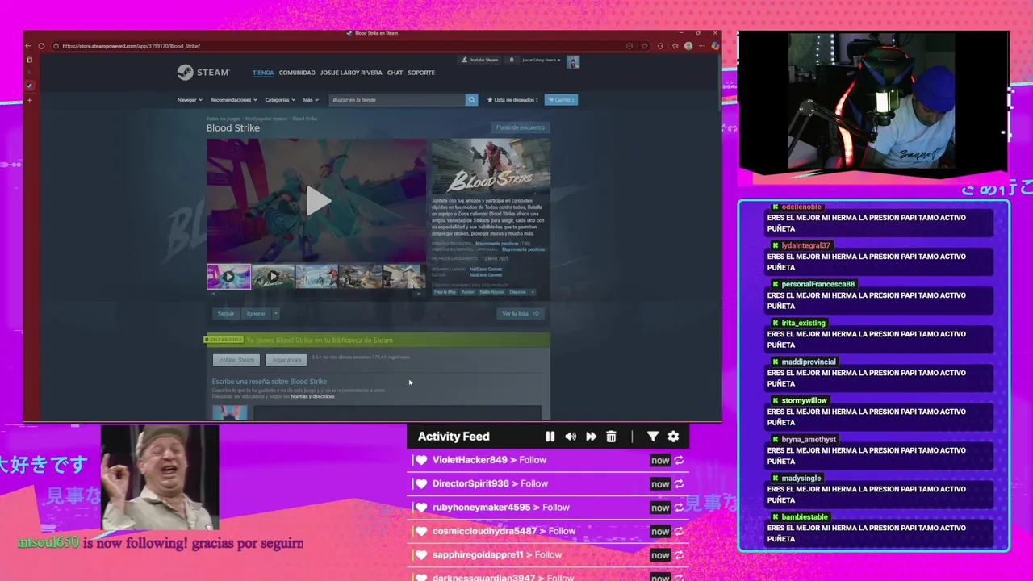The width and height of the screenshot is (1033, 581).
Task: Play the Blood Strike trailer video
Action: coord(318,201)
